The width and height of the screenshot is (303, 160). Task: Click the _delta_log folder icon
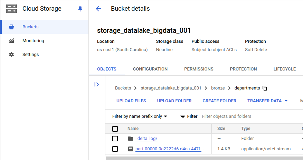pyautogui.click(x=131, y=139)
